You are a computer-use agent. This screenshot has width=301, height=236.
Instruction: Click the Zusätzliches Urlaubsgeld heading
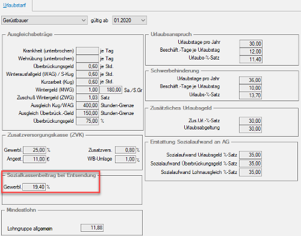click(181, 108)
